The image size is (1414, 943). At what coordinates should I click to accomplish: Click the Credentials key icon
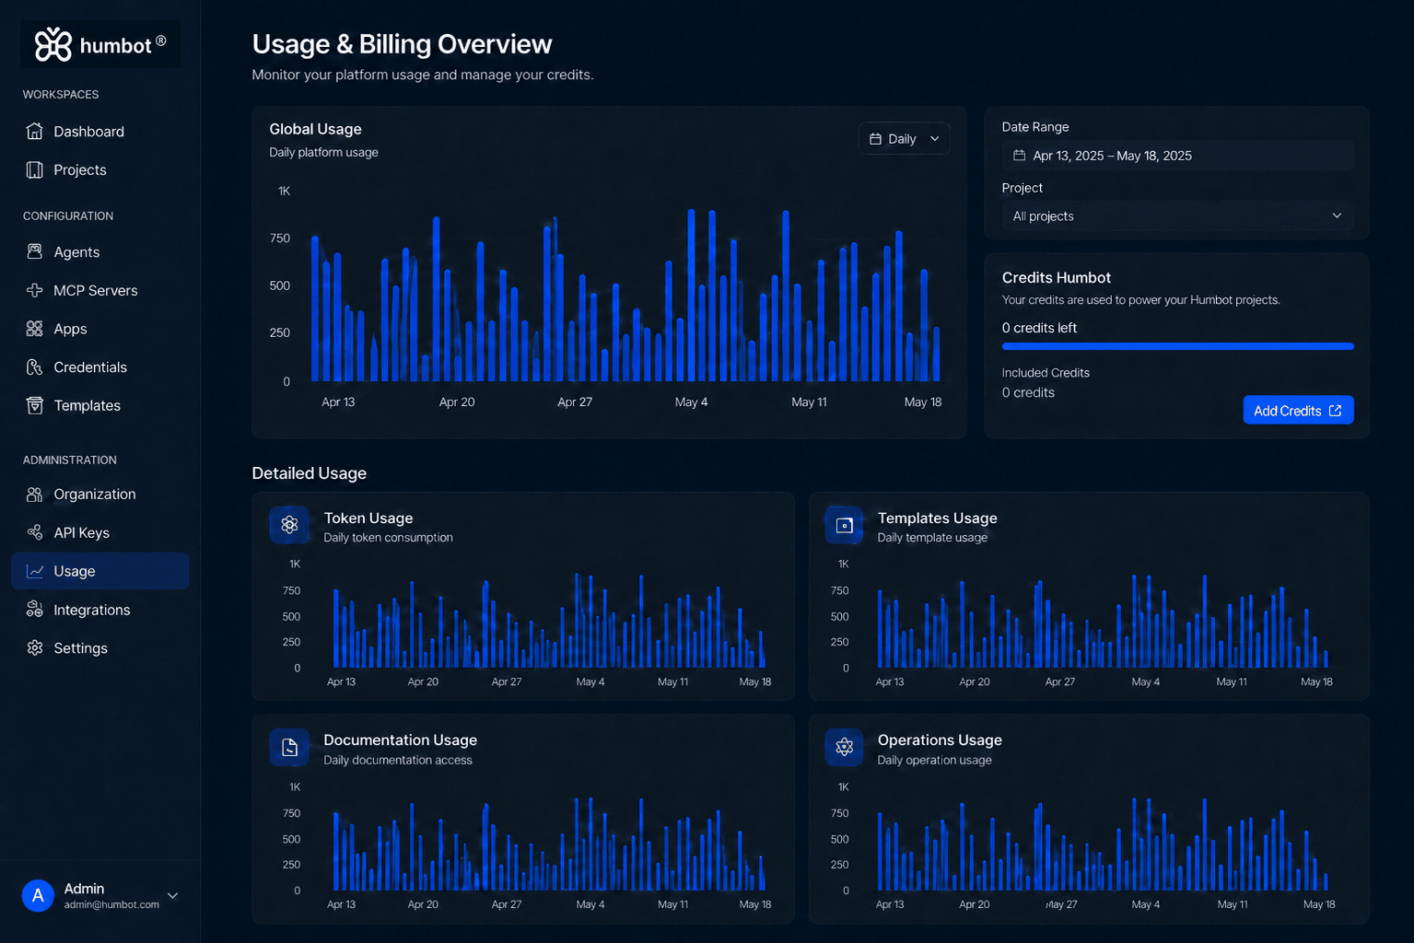pos(35,367)
